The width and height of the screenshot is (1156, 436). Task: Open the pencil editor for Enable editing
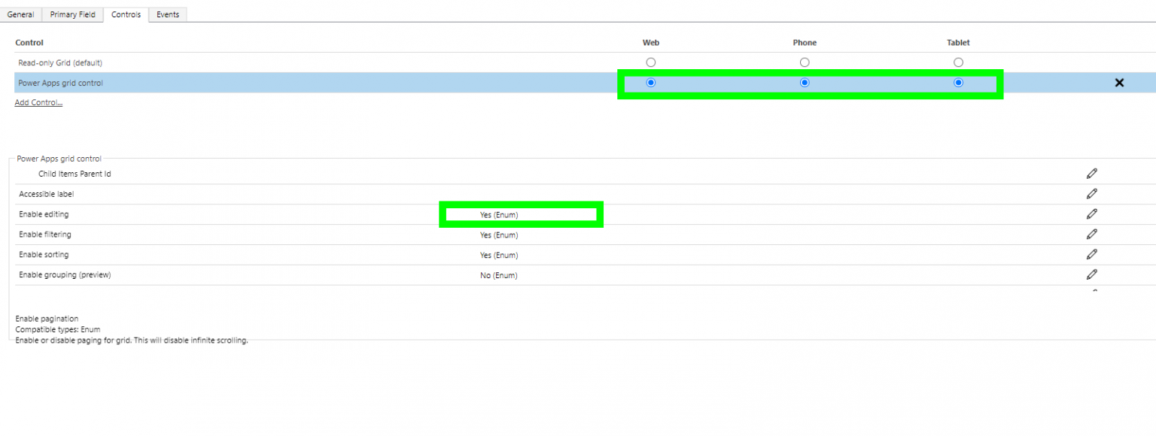1092,213
